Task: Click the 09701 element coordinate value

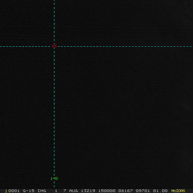Action: 143,191
